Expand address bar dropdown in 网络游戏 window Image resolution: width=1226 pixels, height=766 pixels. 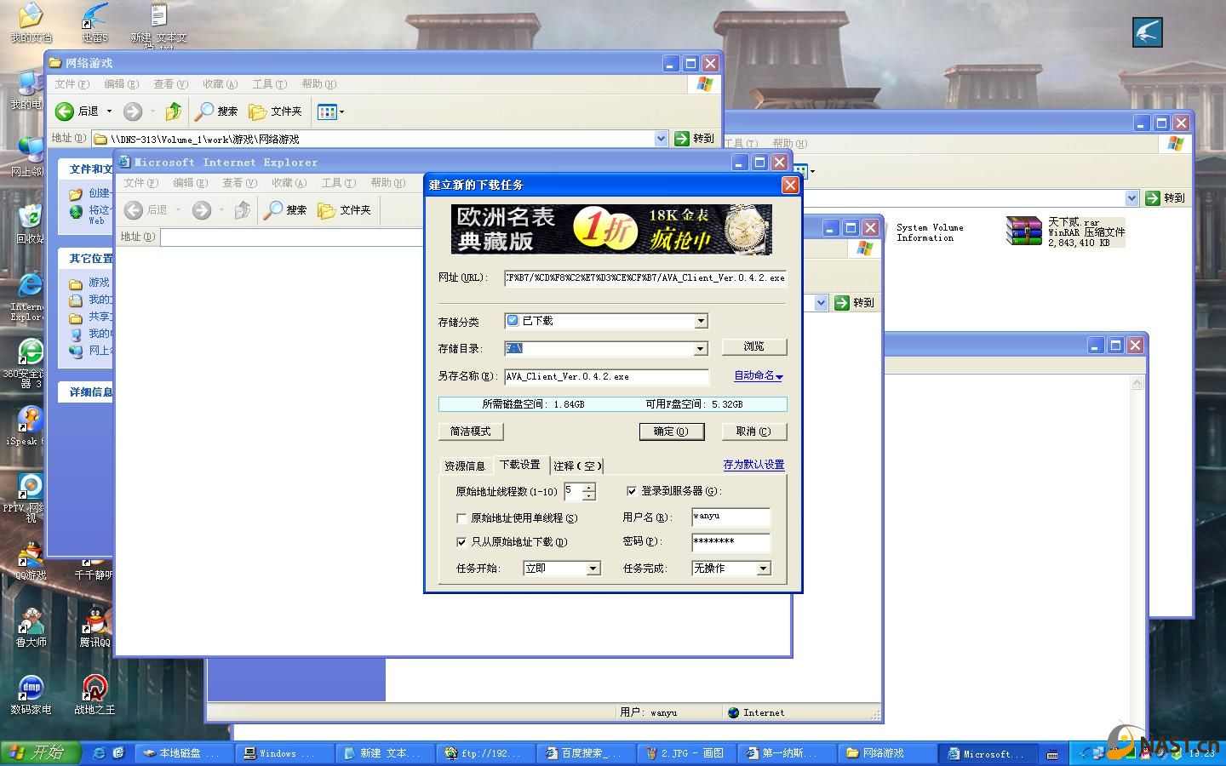661,139
